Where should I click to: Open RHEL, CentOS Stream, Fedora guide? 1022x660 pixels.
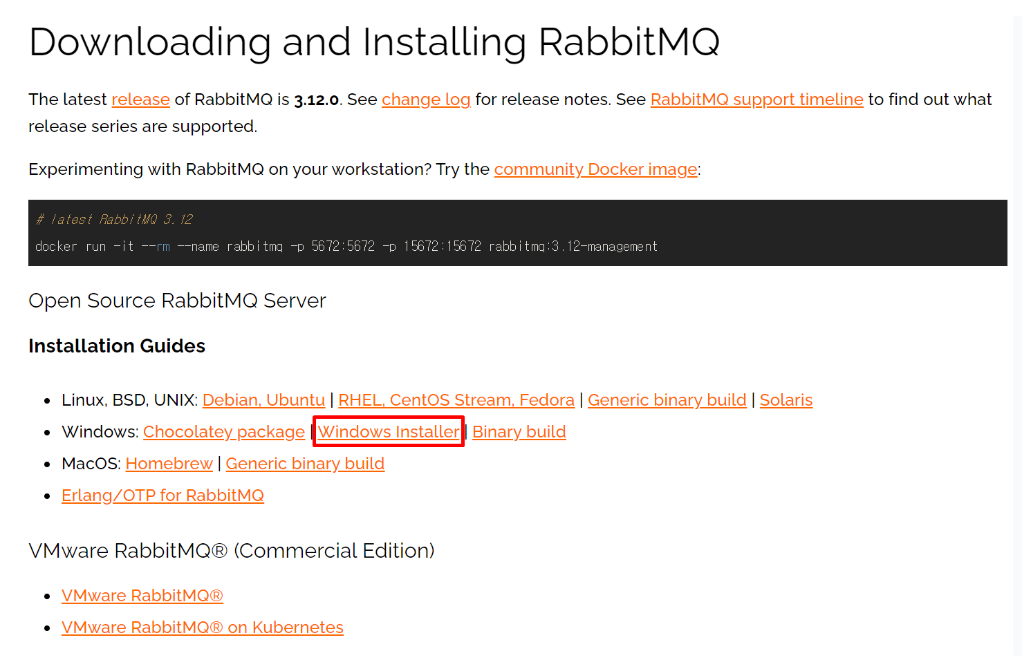[456, 400]
